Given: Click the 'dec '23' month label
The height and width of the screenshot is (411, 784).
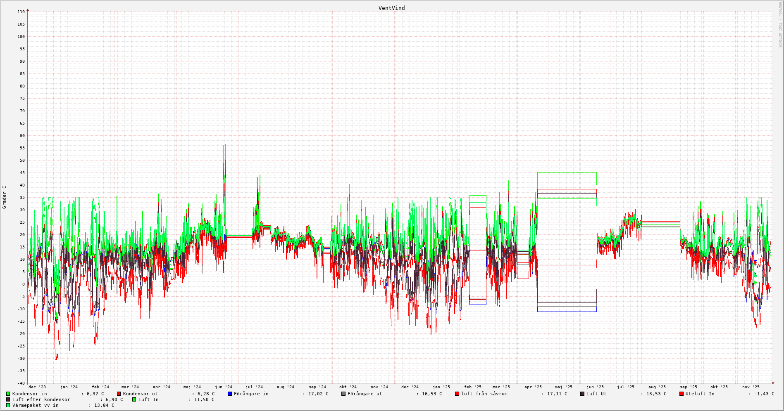Looking at the screenshot, I should [37, 387].
